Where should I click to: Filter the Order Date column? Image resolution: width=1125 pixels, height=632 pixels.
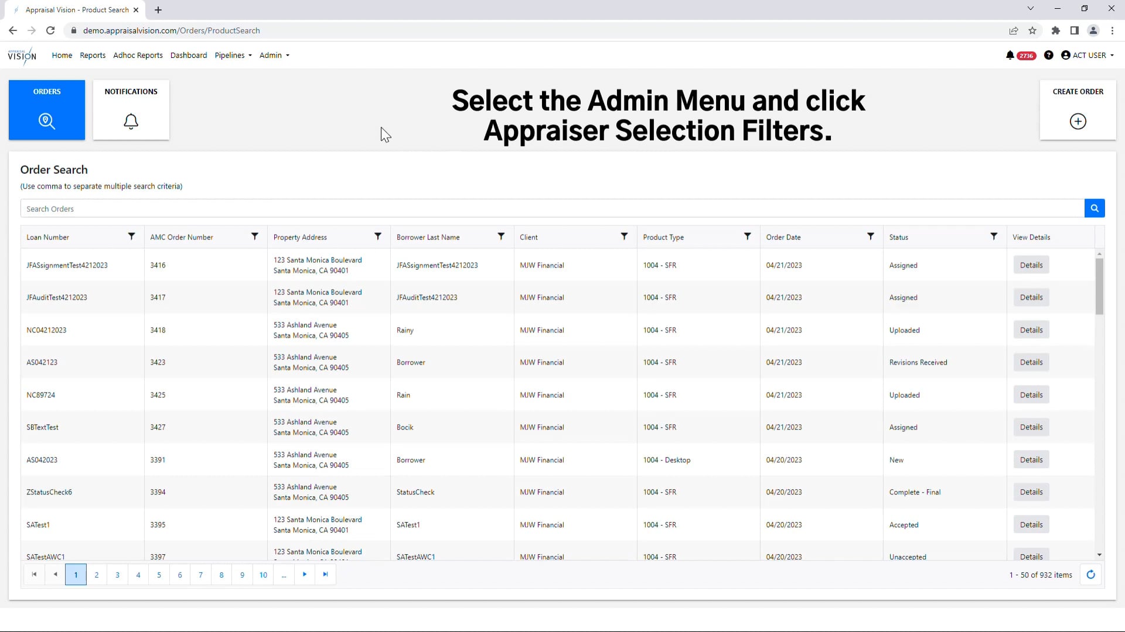[x=871, y=236]
